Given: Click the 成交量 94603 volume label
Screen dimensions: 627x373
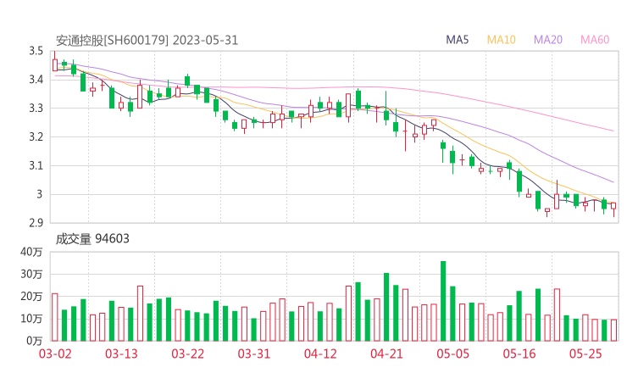Looking at the screenshot, I should [92, 239].
